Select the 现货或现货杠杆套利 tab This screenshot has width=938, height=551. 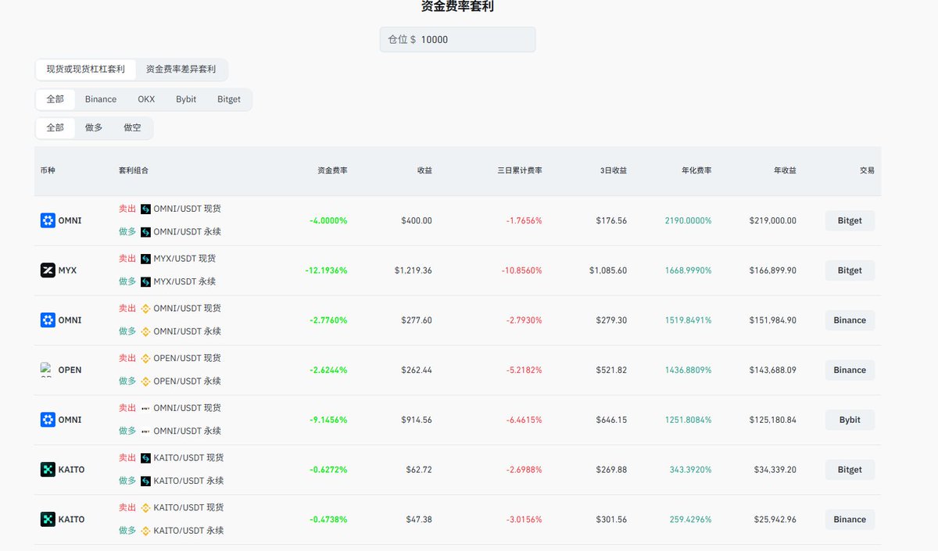(86, 70)
